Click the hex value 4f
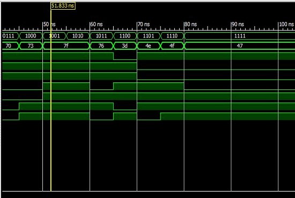This screenshot has width=295, height=198. (172, 46)
